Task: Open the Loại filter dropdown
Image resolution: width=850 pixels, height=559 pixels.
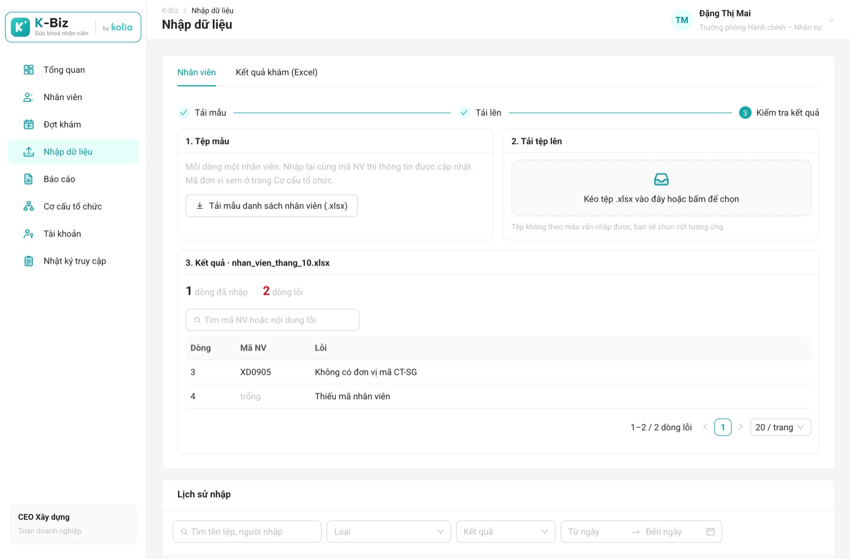Action: tap(388, 531)
